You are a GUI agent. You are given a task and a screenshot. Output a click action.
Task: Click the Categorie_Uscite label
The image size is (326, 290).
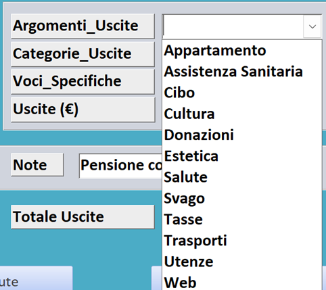tap(83, 54)
